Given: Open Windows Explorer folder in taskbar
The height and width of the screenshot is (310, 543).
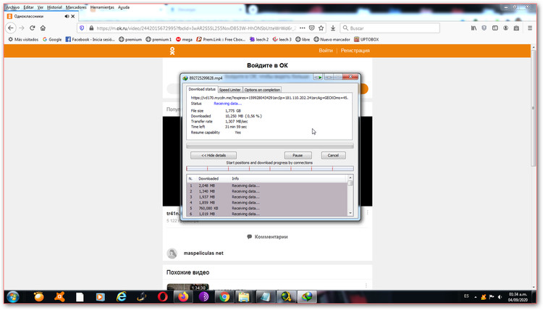Looking at the screenshot, I should click(x=244, y=297).
